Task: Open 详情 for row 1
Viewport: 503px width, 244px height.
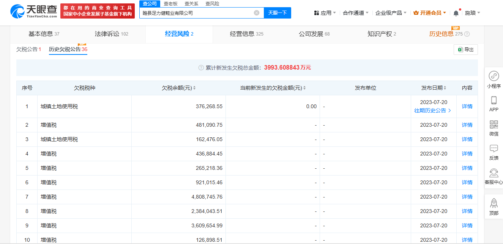Action: [467, 107]
